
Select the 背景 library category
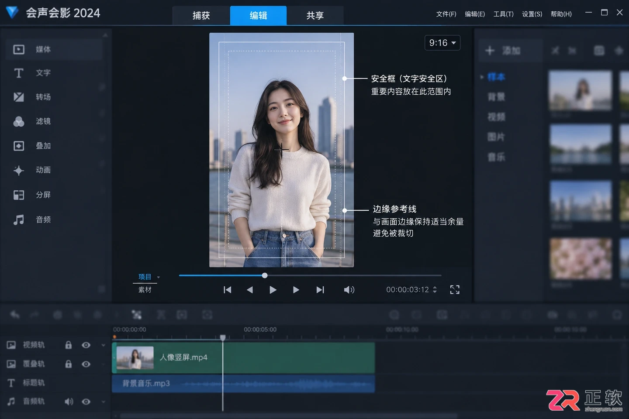(496, 97)
